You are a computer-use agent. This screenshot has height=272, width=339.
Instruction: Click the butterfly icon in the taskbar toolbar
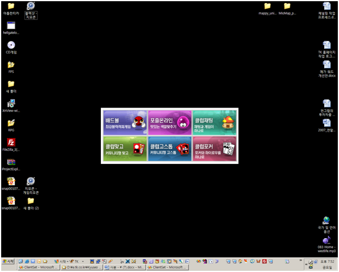point(258,261)
